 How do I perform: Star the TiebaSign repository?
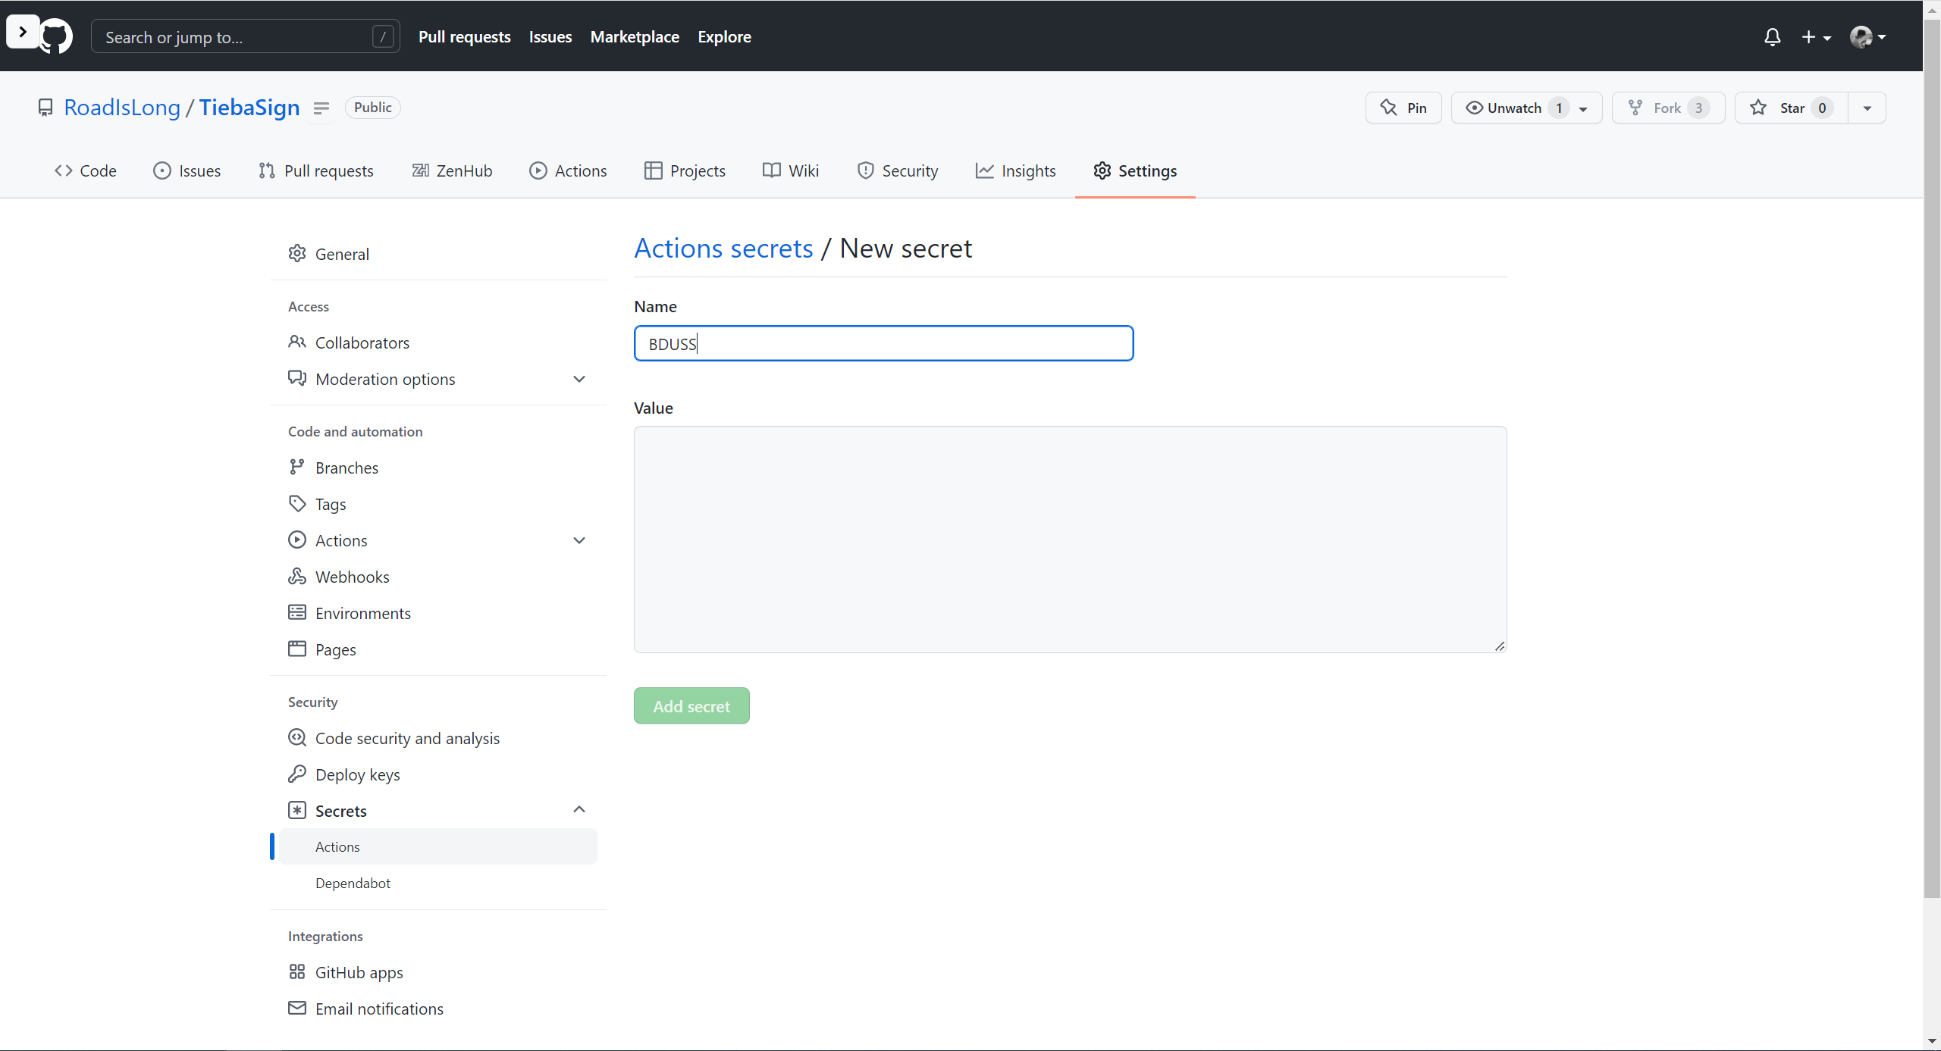pyautogui.click(x=1791, y=108)
